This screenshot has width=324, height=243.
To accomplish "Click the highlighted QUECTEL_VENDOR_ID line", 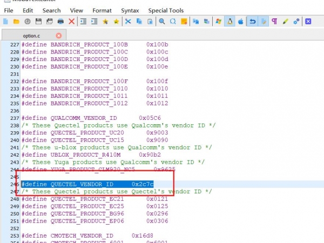I will (86, 184).
